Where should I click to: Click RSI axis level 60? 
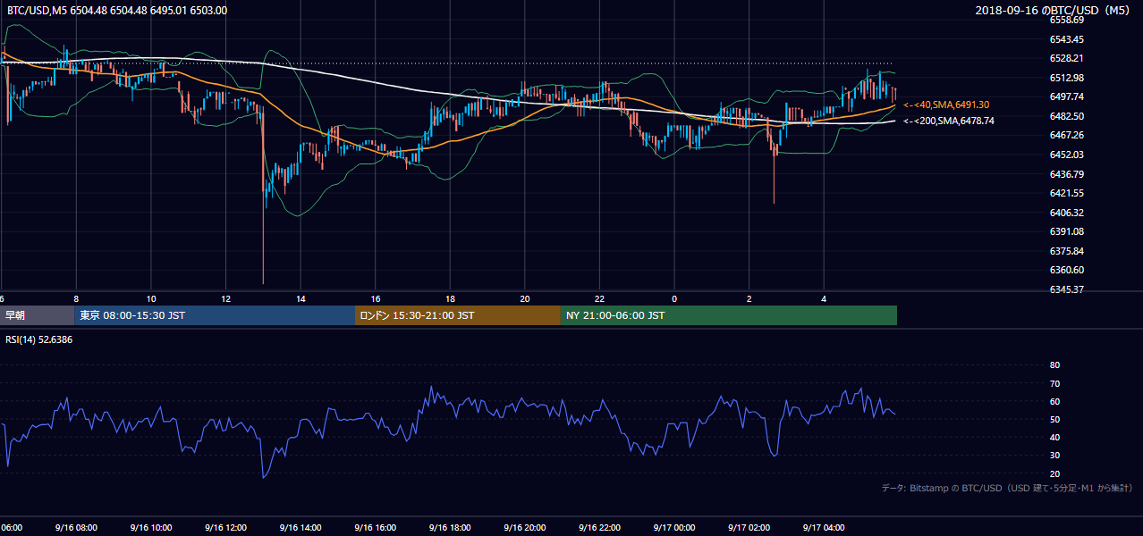(x=1054, y=401)
